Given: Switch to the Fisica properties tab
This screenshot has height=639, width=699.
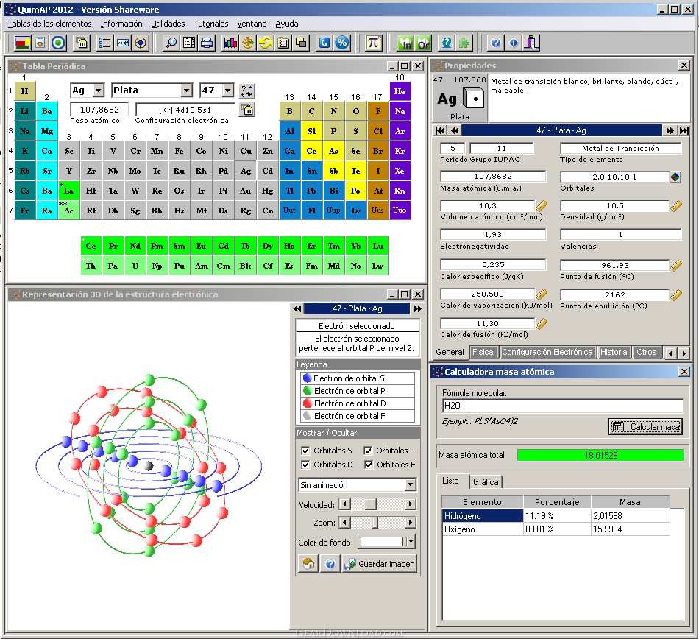Looking at the screenshot, I should tap(483, 353).
